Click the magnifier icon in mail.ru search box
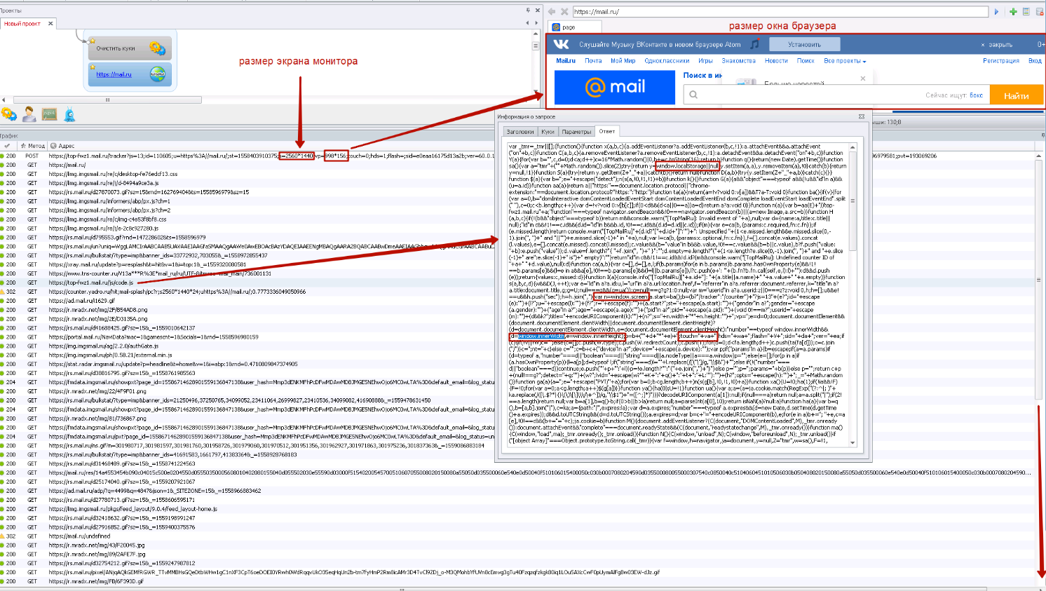Viewport: 1046px width, 591px height. click(693, 95)
